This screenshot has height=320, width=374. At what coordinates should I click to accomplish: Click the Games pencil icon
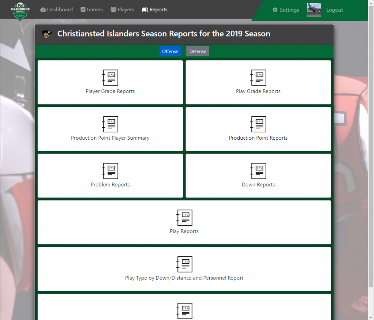tap(83, 10)
